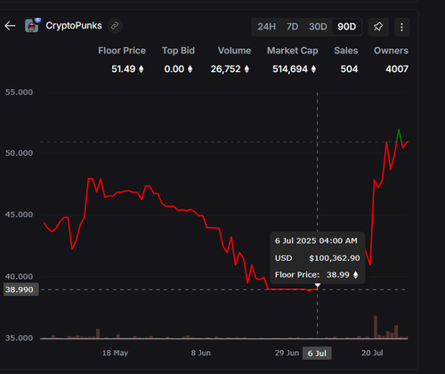Click the Volume column header
Image resolution: width=445 pixels, height=374 pixels.
(234, 51)
